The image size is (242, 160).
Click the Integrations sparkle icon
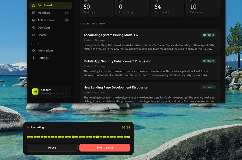click(34, 50)
